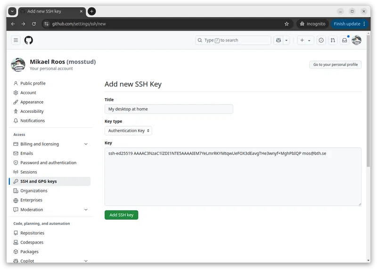Click the Title input field
Viewport: 377px width, 270px height.
pos(169,109)
